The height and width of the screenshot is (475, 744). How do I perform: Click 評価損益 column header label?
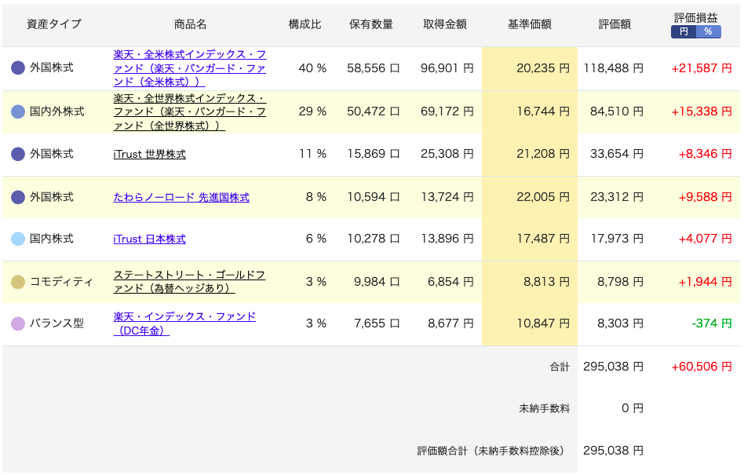point(696,18)
